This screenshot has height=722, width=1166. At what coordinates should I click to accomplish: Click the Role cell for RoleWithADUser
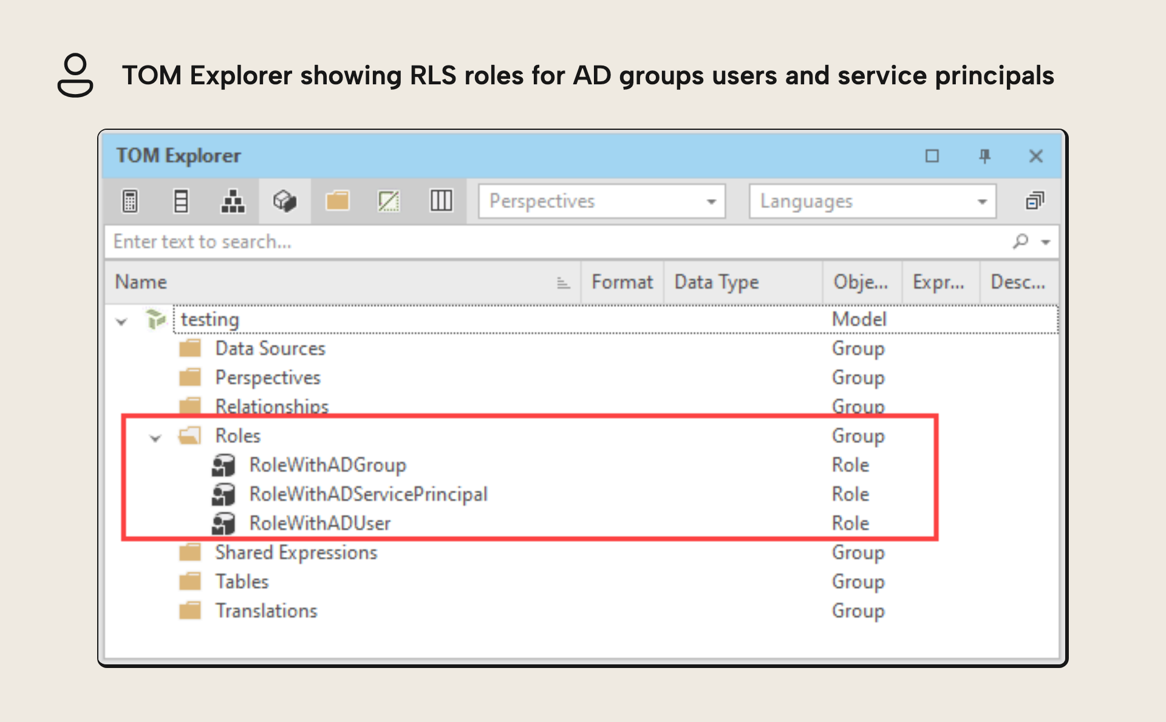pos(850,523)
